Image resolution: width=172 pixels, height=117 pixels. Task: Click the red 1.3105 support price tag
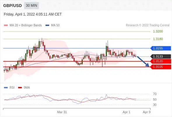click(161, 67)
